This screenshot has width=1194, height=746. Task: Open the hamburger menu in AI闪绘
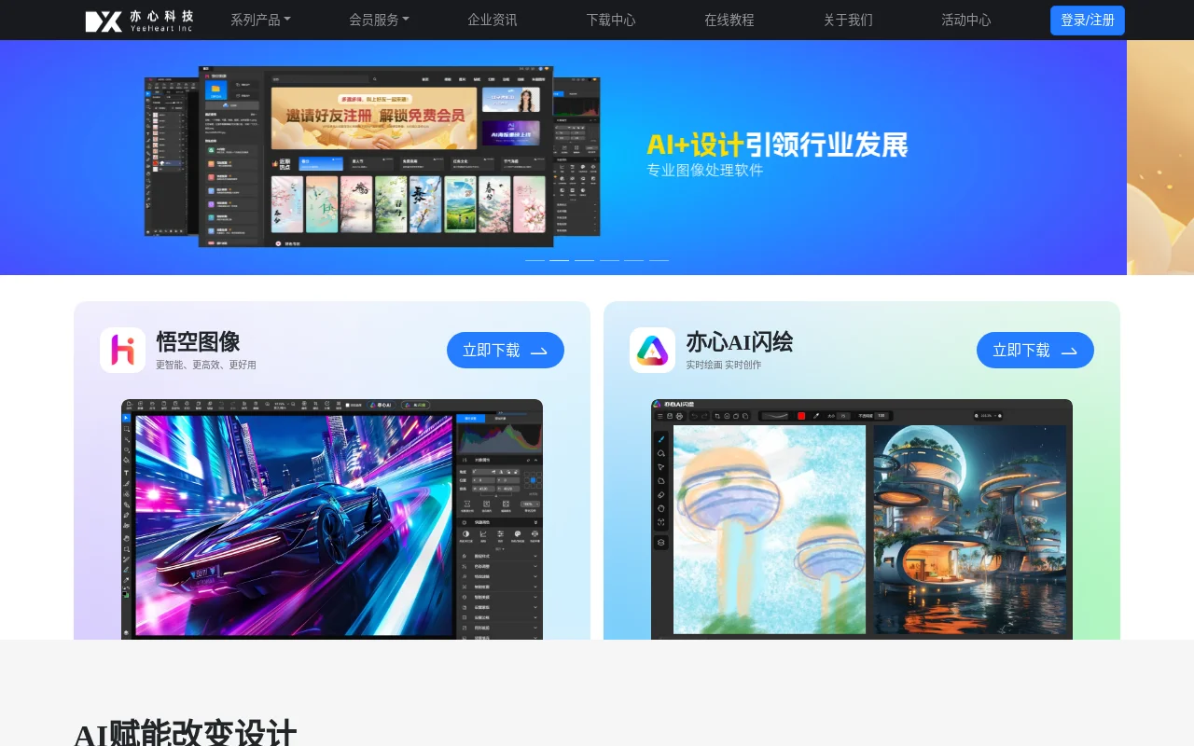click(659, 416)
